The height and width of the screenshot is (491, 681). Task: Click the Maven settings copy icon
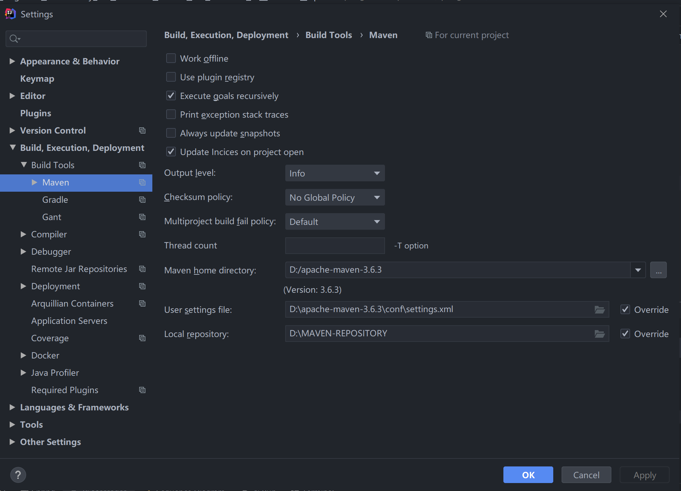tap(142, 182)
